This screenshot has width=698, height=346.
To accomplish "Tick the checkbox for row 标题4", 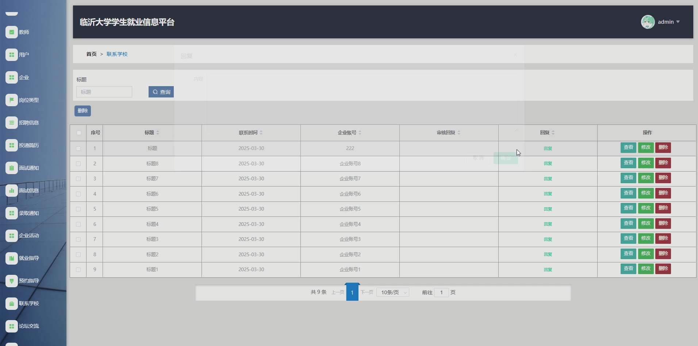I will tap(78, 224).
